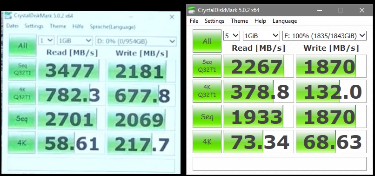375x176 pixels.
Task: Open 1GiB test size dropdown in right window
Action: click(x=261, y=36)
